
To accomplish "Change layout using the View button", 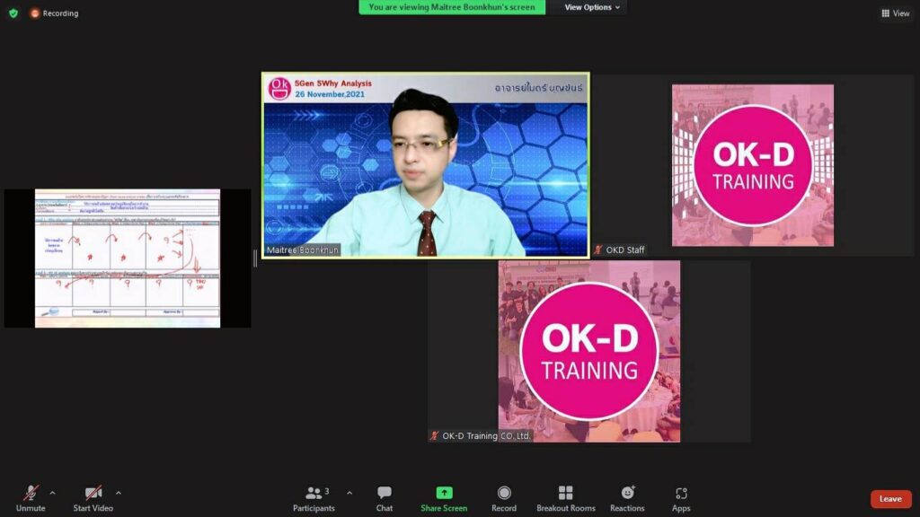I will pos(896,13).
